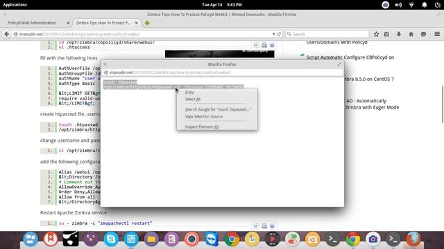Viewport: 444px width, 249px height.
Task: Open the downloads arrow icon
Action: 399,34
